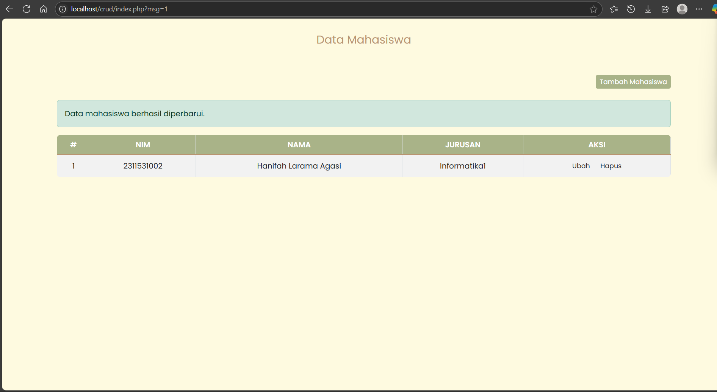Open the favorites list
The height and width of the screenshot is (392, 717).
pyautogui.click(x=614, y=9)
